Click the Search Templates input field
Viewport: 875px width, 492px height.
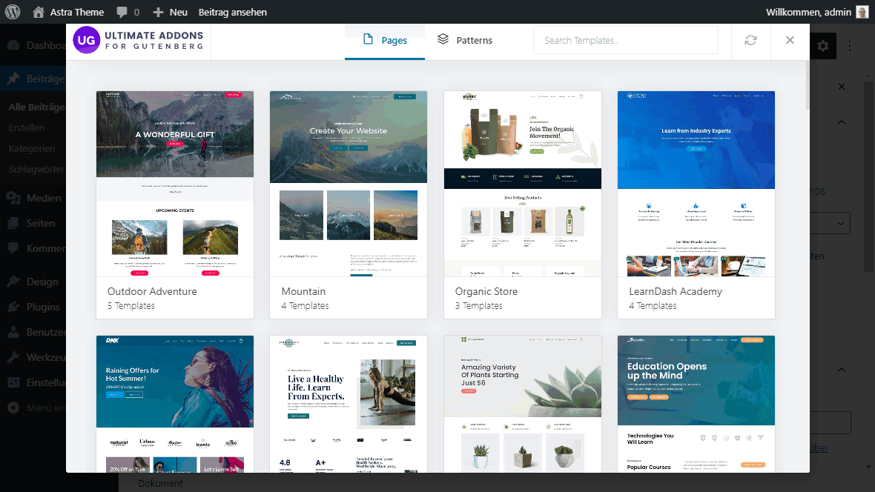[625, 39]
